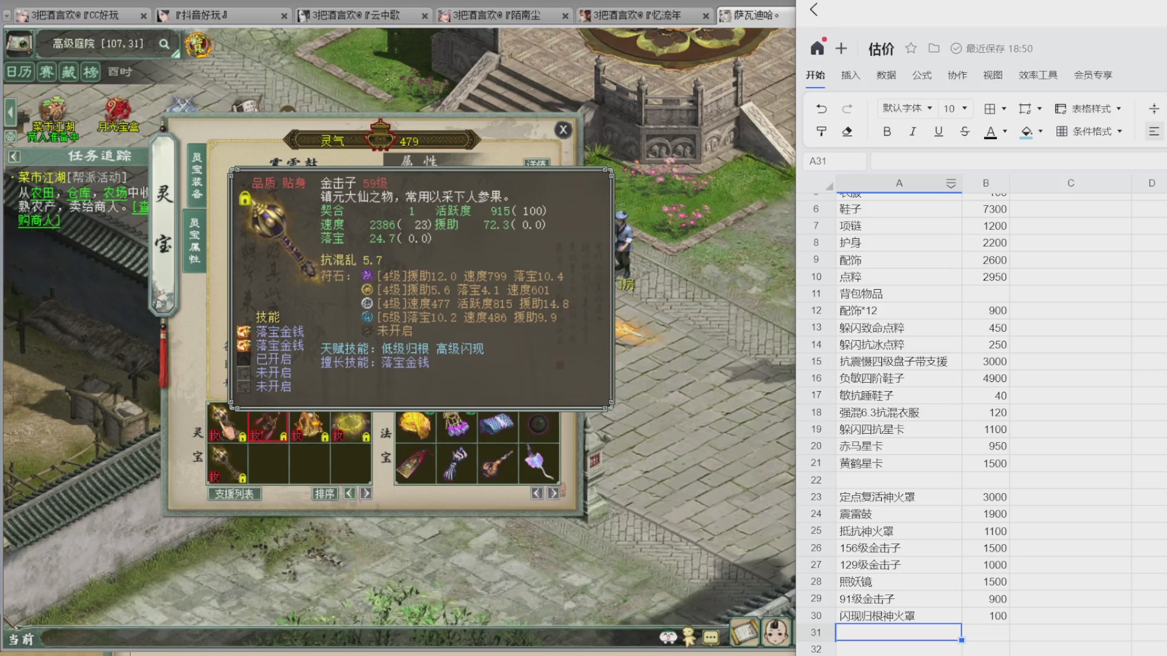Click the format painter brush icon

pos(821,131)
